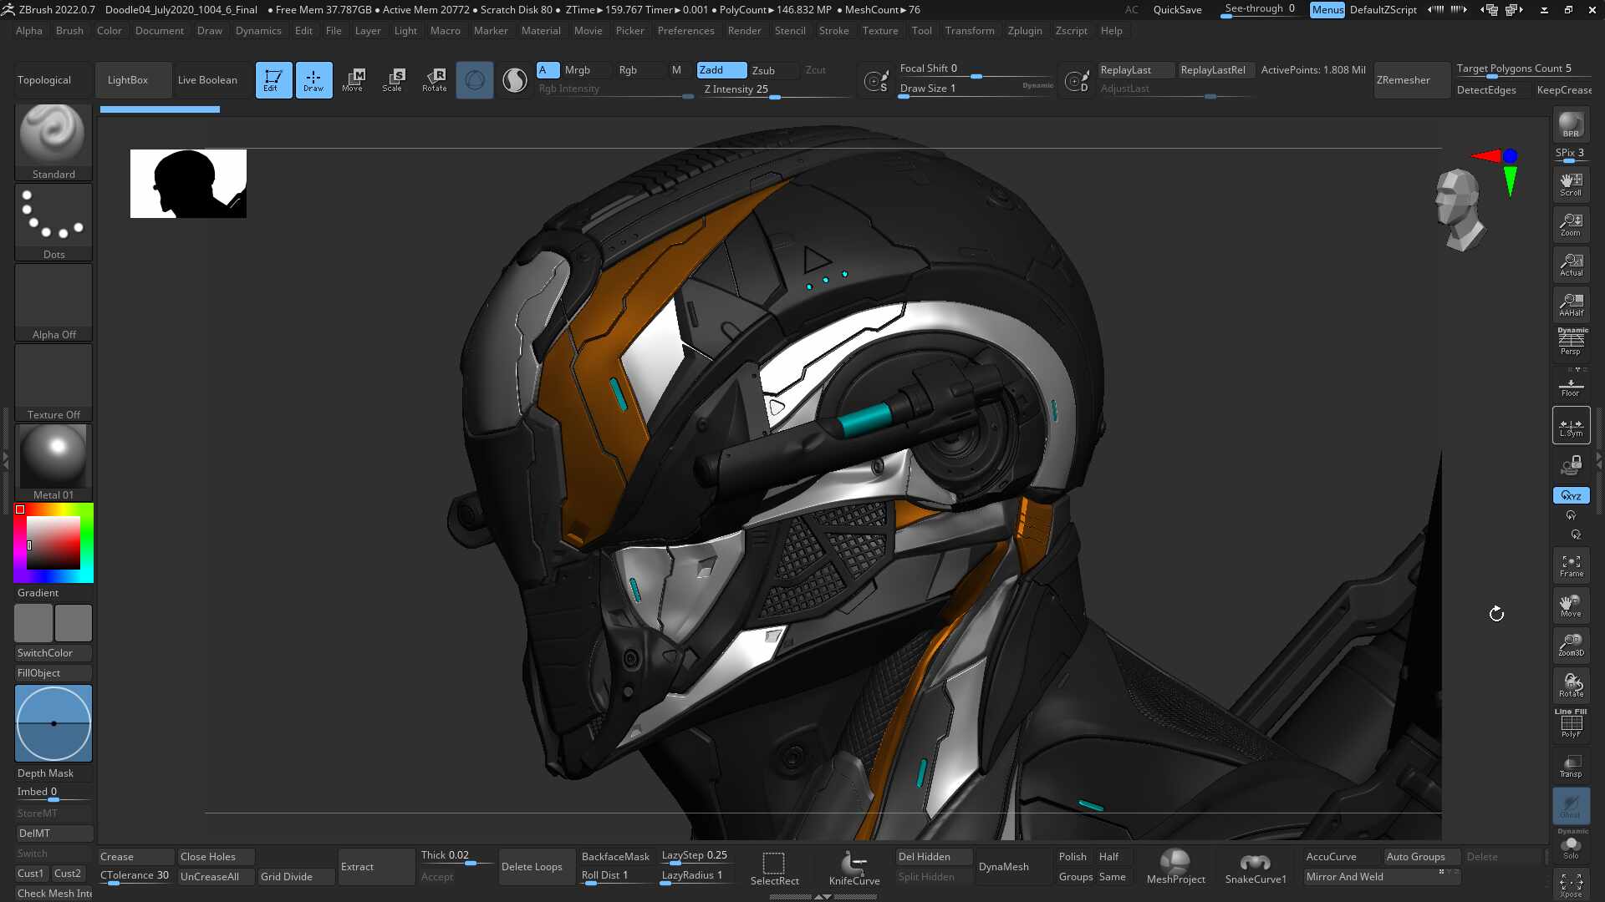Click the MeshProject brush icon

(x=1175, y=867)
